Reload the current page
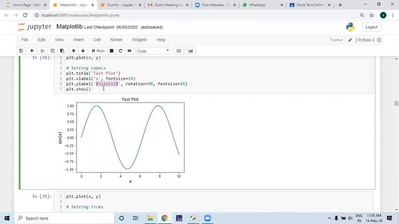The image size is (399, 224). point(25,15)
